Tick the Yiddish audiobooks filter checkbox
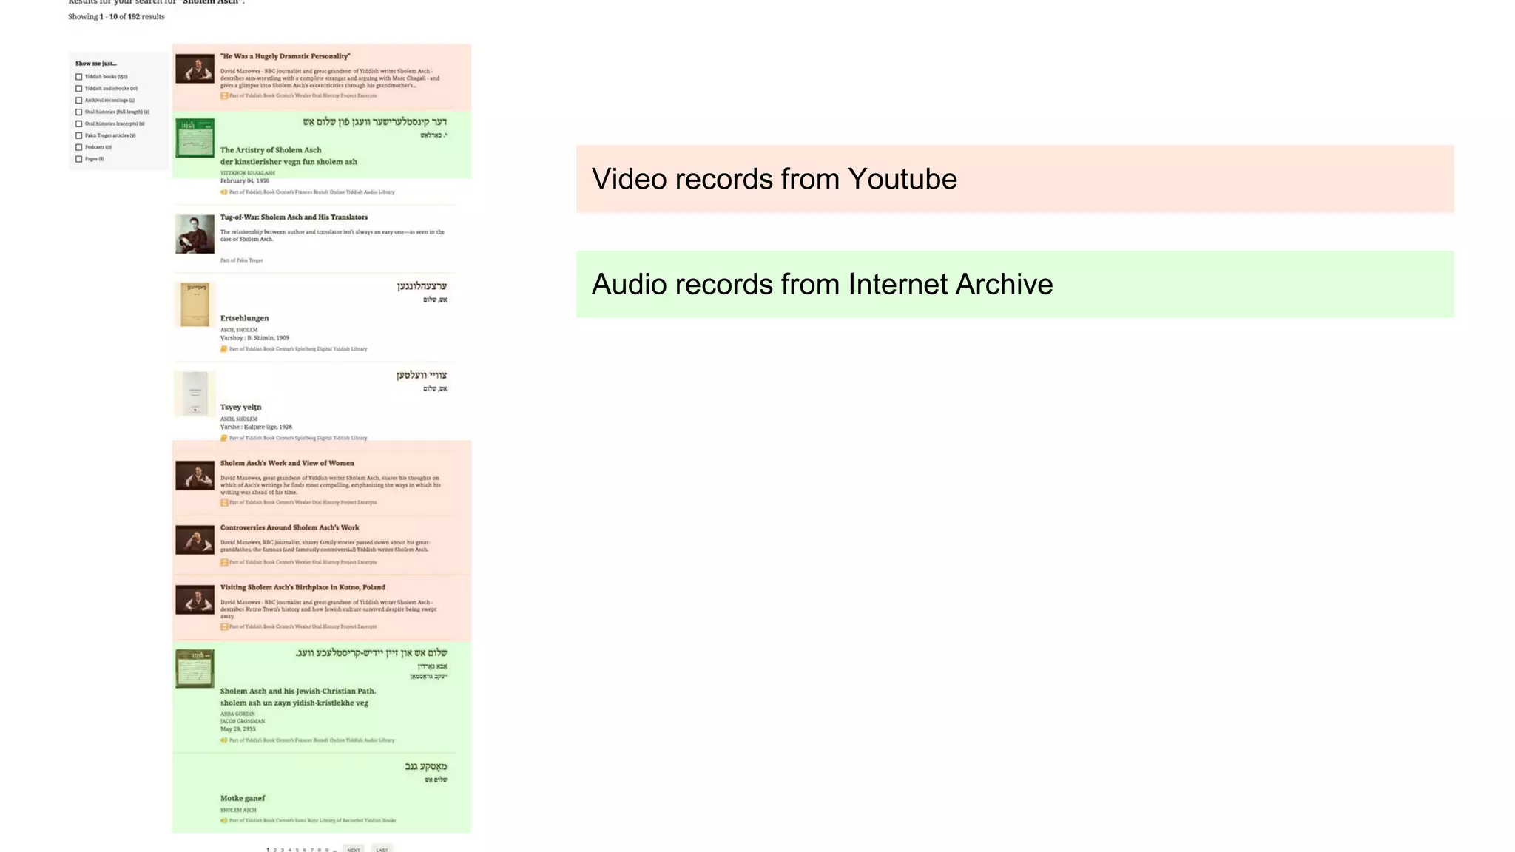Viewport: 1515px width, 852px height. [x=78, y=89]
